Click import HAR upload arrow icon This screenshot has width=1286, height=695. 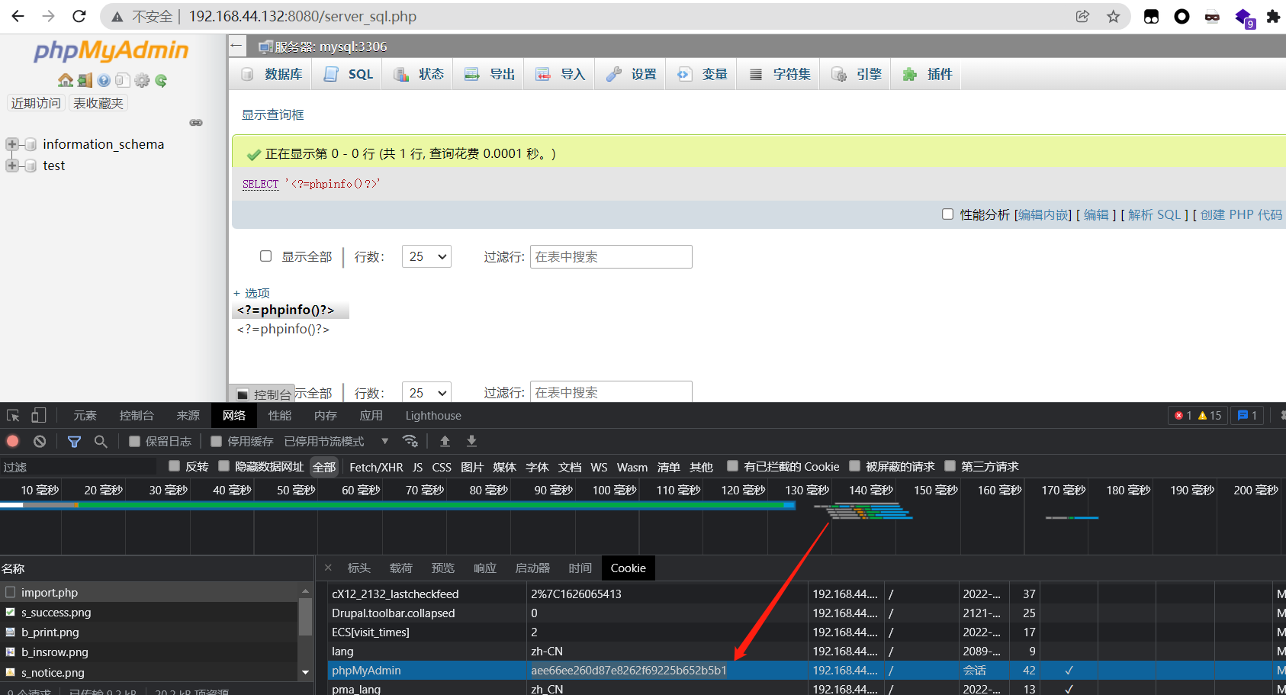point(445,441)
